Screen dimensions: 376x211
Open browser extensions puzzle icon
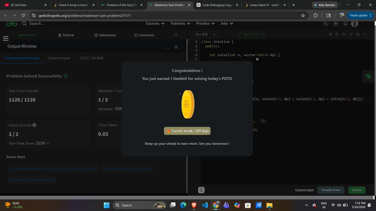316,15
